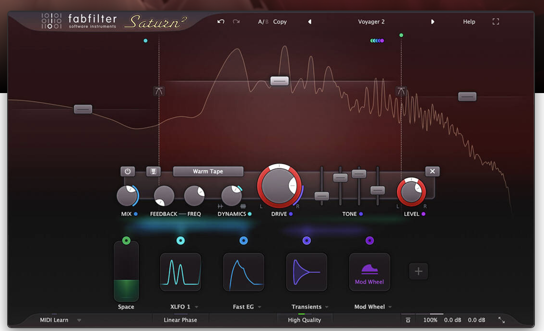This screenshot has height=331, width=544.
Task: Go to the previous preset arrow
Action: coord(310,22)
